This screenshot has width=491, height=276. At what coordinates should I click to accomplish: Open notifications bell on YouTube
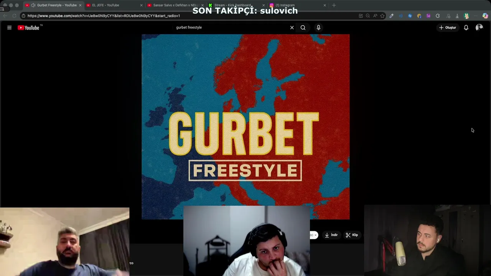(466, 28)
